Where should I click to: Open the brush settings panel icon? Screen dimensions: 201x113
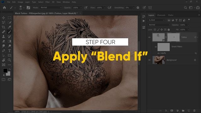(28, 8)
